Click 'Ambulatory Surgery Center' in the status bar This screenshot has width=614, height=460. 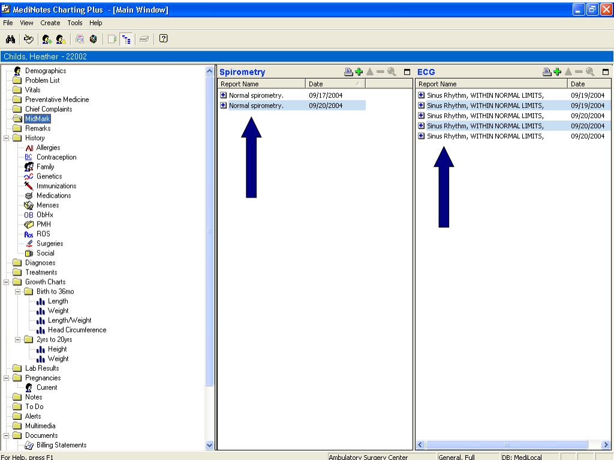point(368,457)
